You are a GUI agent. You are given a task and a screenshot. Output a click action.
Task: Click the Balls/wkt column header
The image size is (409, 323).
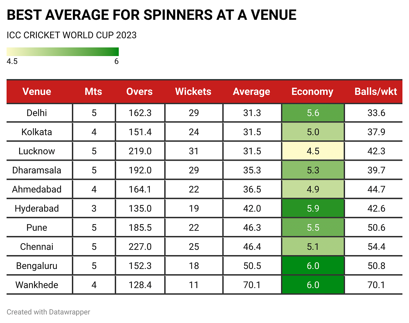pos(376,92)
